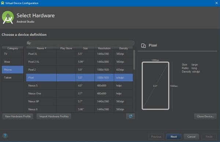Select the Nexus S device row

(x=80, y=85)
